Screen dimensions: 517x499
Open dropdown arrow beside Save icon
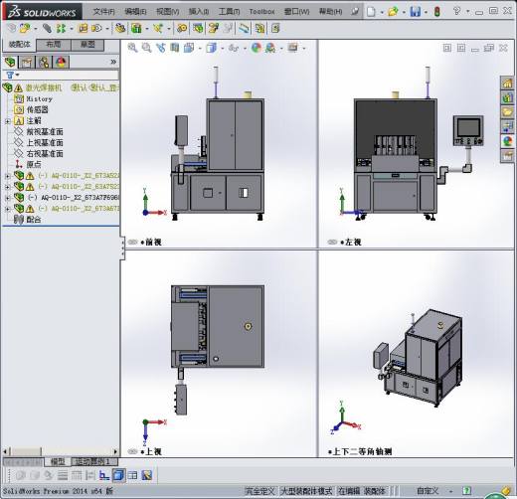(426, 13)
